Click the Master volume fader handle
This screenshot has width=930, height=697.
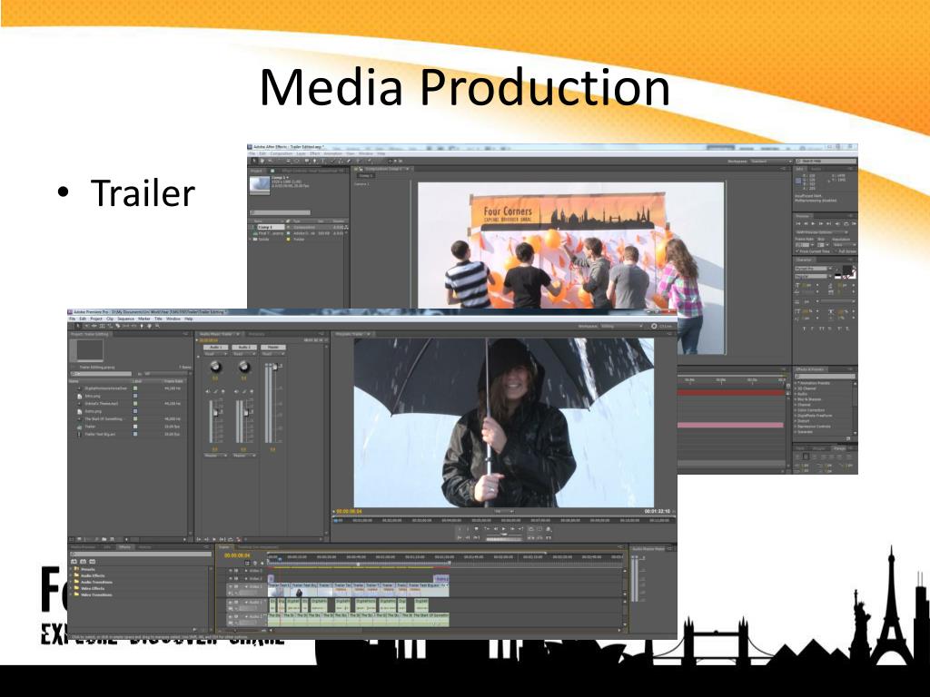tap(274, 367)
